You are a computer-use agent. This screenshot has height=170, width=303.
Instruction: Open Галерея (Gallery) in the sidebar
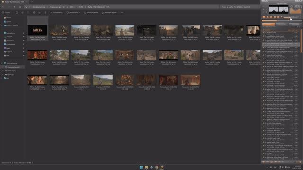coord(8,22)
